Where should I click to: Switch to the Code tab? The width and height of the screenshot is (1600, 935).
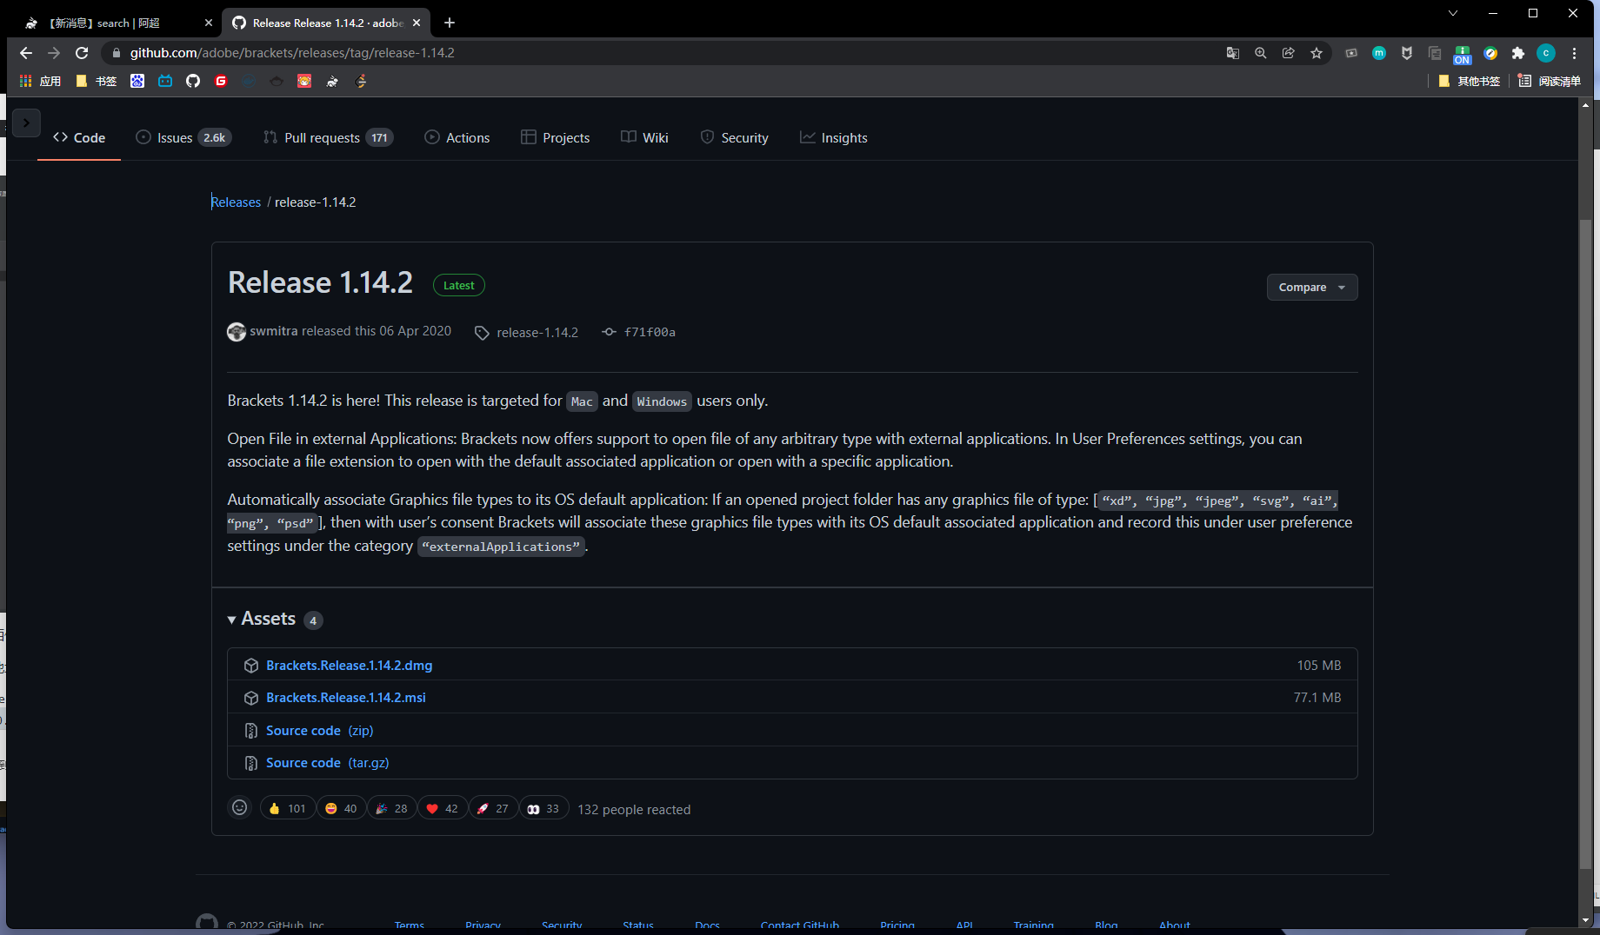pos(79,137)
